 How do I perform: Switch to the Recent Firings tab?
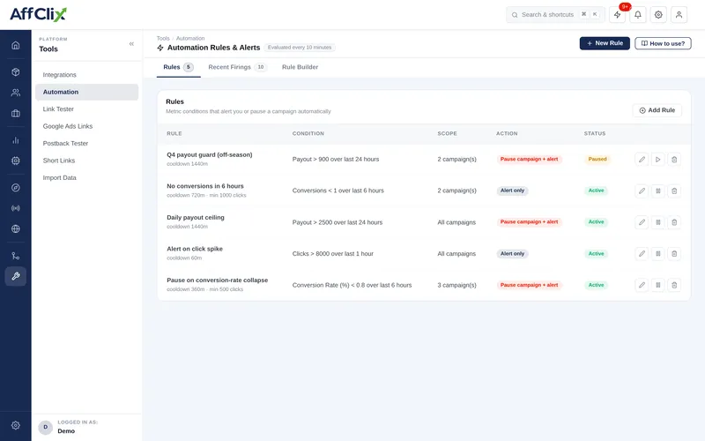[x=237, y=67]
